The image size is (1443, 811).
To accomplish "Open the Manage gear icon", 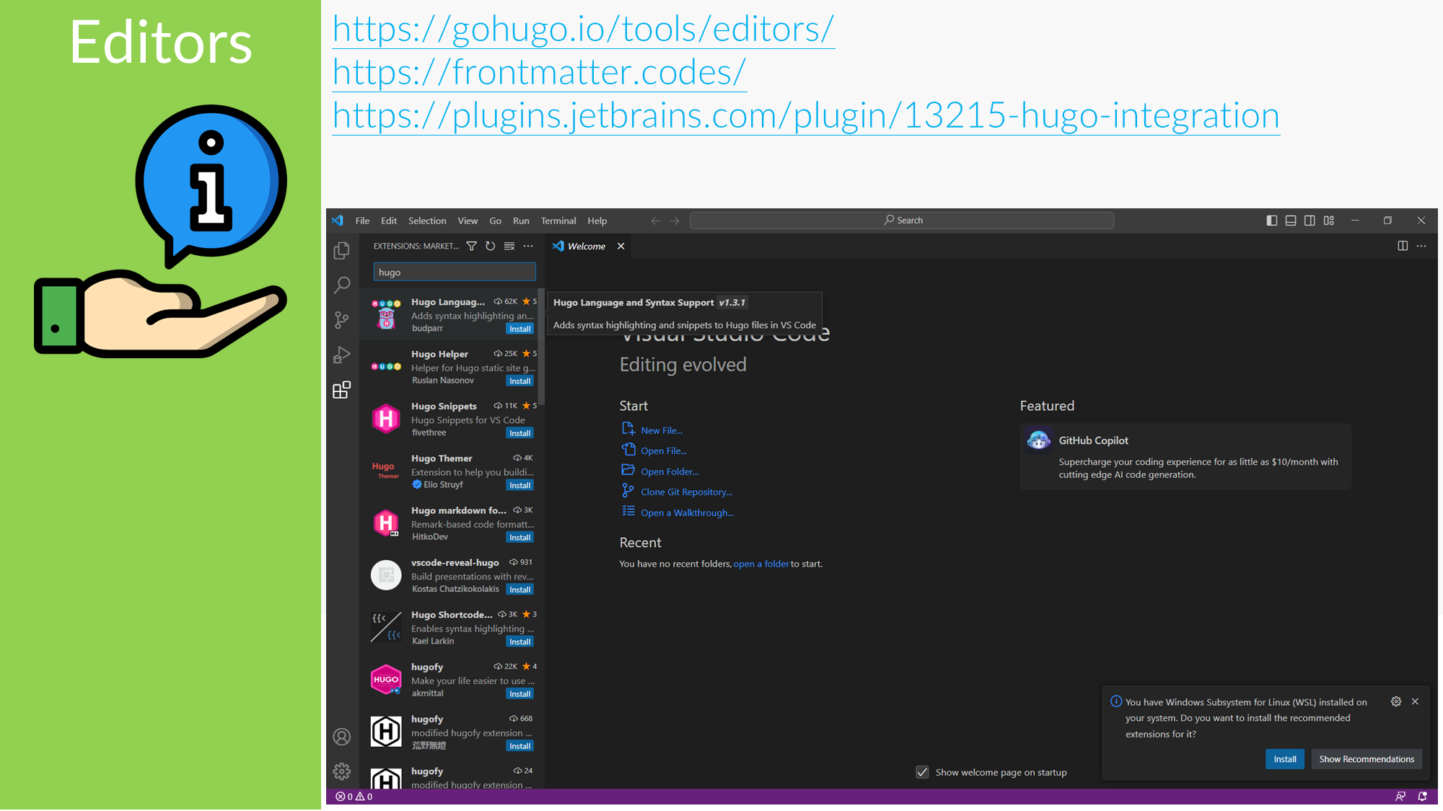I will pos(342,771).
